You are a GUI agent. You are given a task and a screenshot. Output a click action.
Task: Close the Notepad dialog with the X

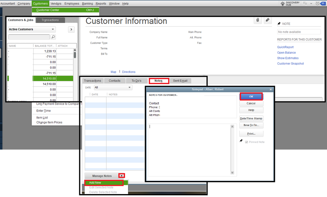coord(271,89)
